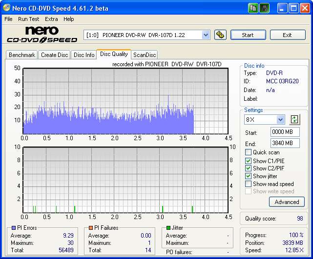Switch to the Disc Info tab

[x=84, y=55]
